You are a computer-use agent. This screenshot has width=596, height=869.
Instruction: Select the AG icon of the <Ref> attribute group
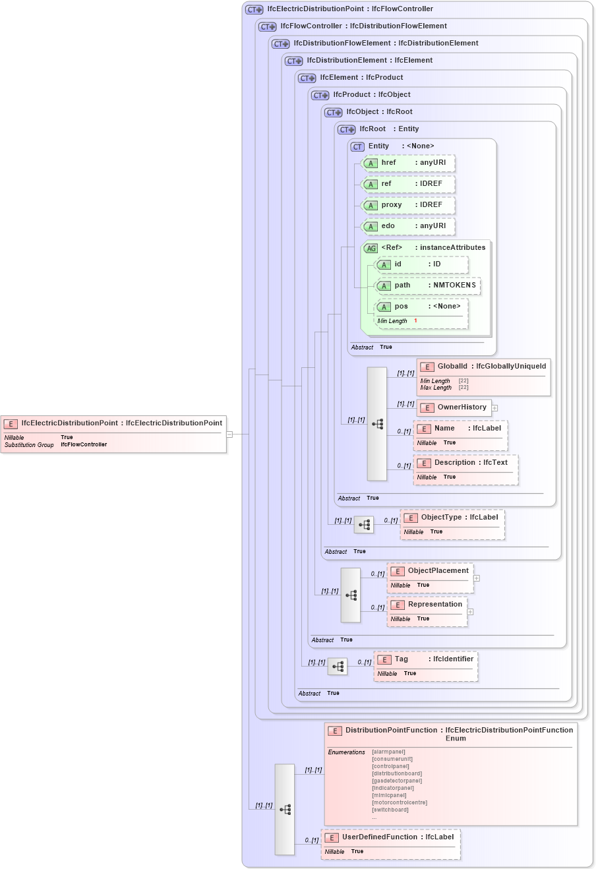371,247
